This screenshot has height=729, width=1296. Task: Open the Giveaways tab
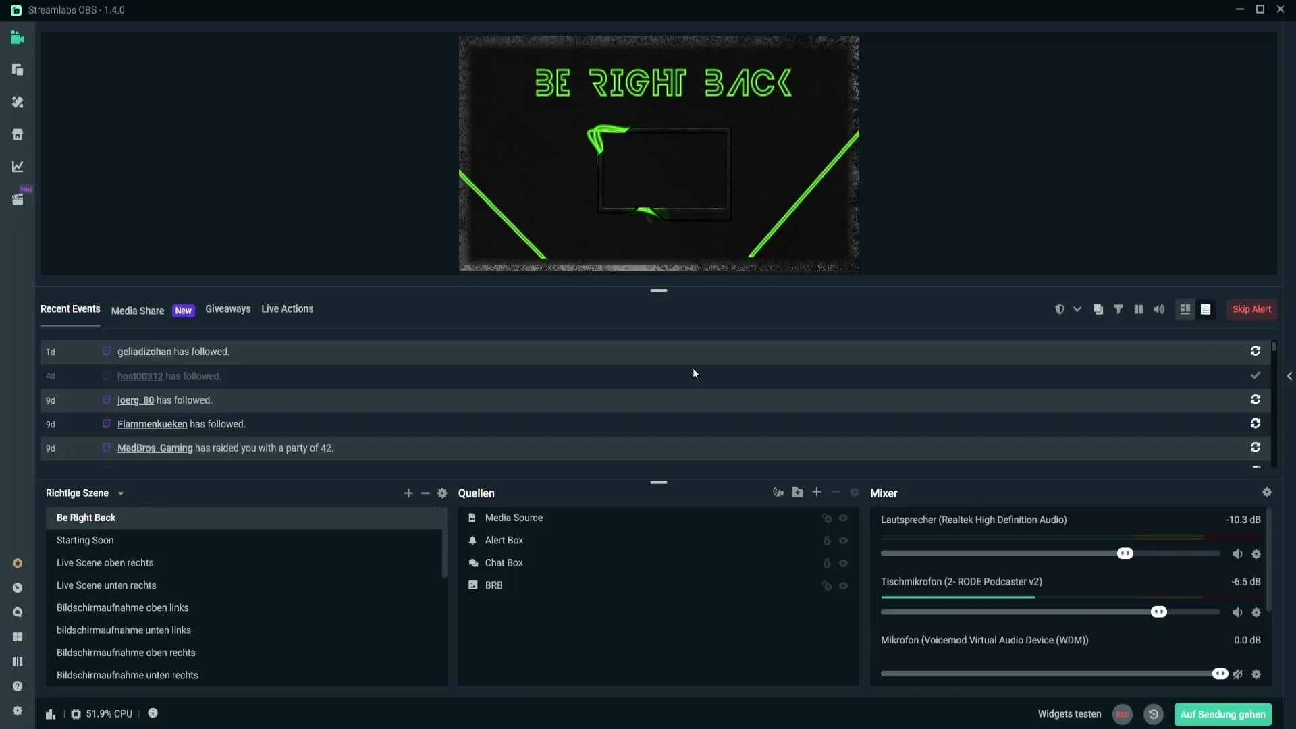pos(227,309)
